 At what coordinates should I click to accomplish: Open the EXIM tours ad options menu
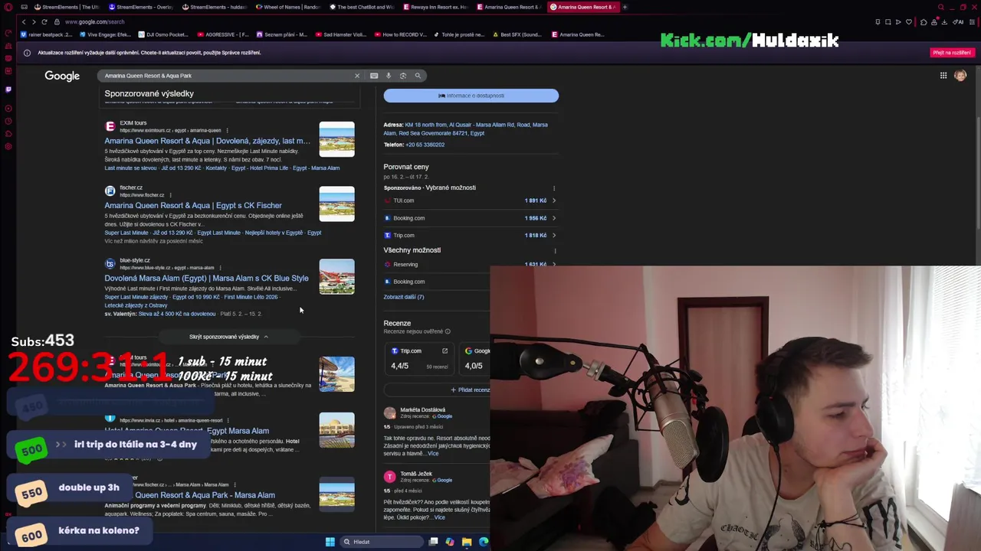pyautogui.click(x=228, y=131)
